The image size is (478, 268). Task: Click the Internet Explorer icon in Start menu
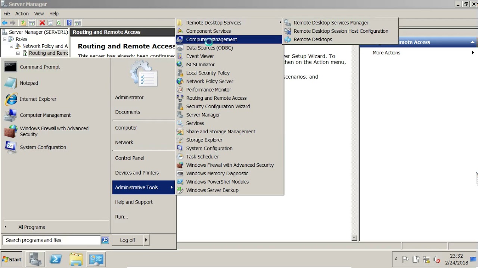10,99
